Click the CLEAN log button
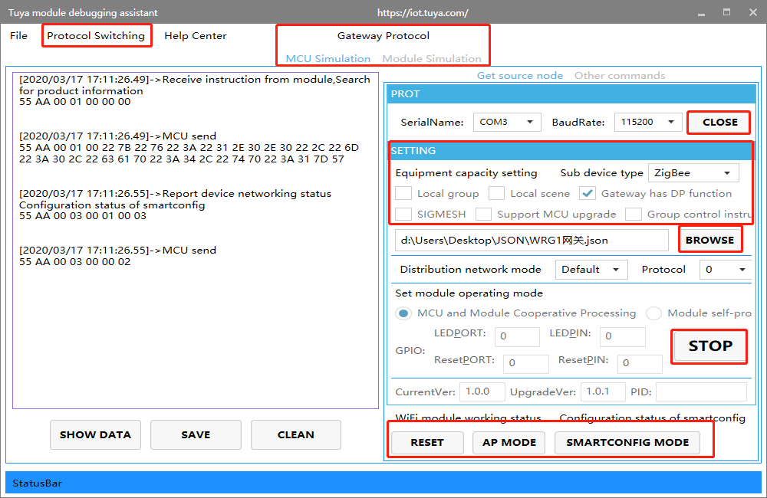767x498 pixels. point(295,434)
